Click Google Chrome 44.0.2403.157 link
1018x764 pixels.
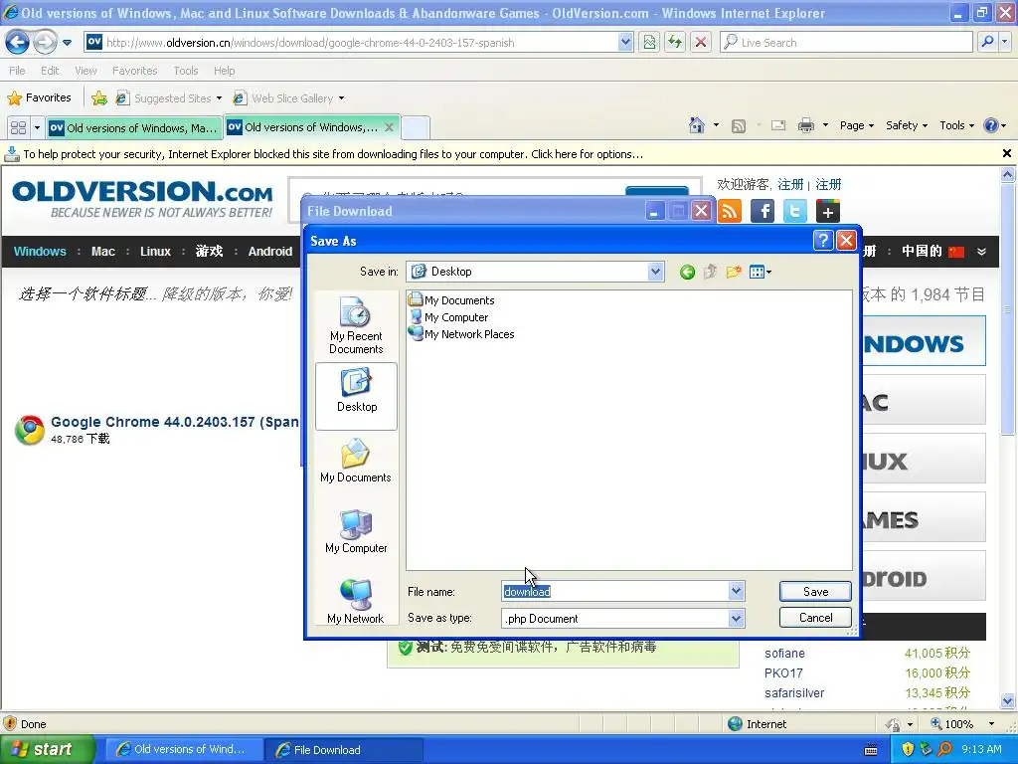coord(175,422)
